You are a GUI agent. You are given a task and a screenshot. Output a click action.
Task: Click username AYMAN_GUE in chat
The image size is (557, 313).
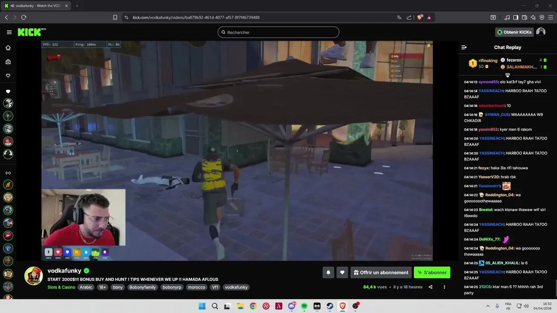(x=497, y=115)
